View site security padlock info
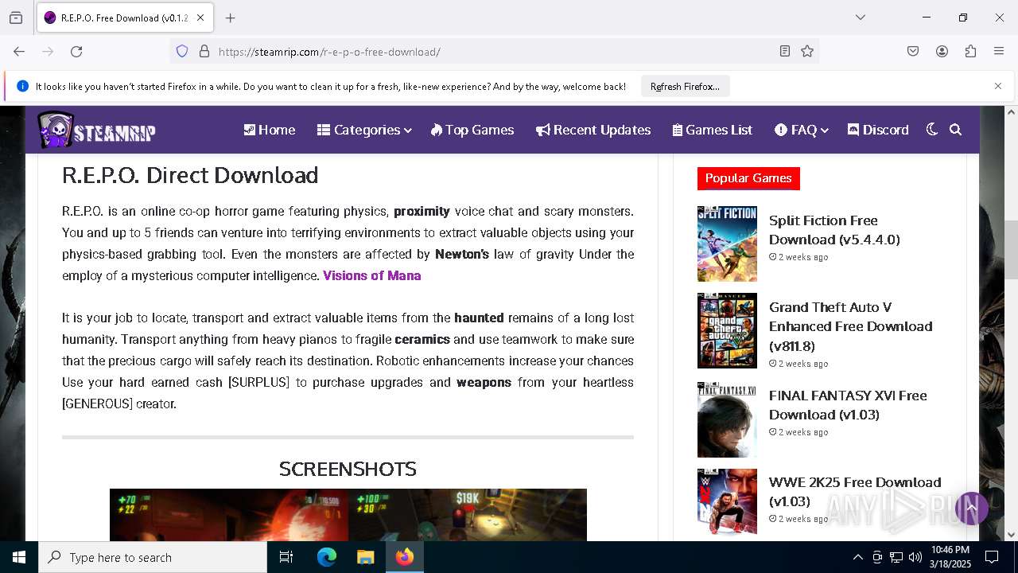Screen dimensions: 1018x573 (204, 51)
